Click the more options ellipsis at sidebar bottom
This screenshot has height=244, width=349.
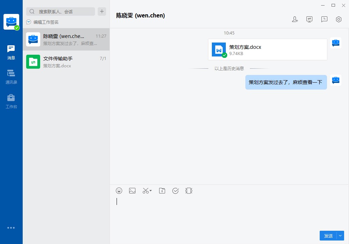(x=11, y=228)
